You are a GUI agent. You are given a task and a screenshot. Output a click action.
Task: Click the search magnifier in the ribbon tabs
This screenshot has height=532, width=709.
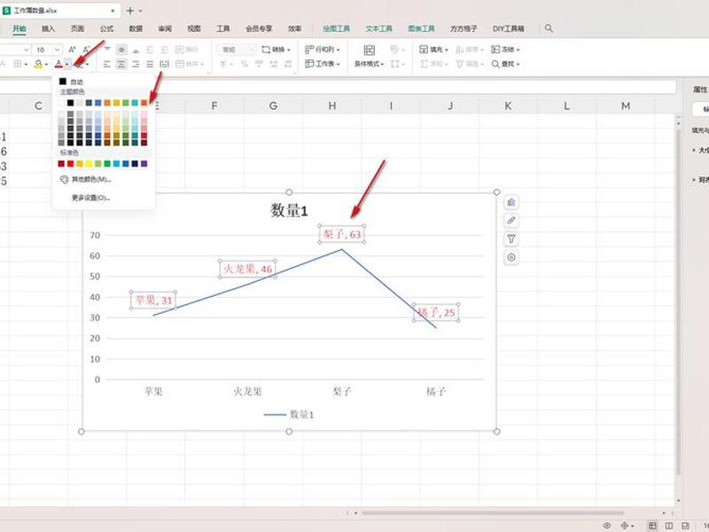pyautogui.click(x=549, y=28)
